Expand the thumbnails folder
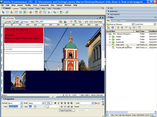 pos(110,42)
